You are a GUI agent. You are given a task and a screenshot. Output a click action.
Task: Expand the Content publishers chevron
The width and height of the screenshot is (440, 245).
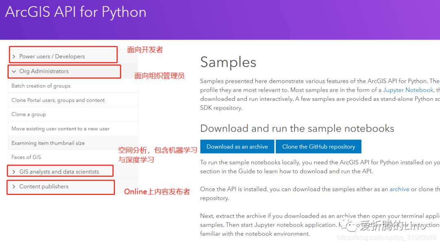coord(14,187)
